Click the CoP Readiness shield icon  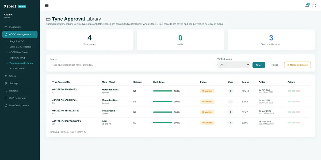(6, 98)
